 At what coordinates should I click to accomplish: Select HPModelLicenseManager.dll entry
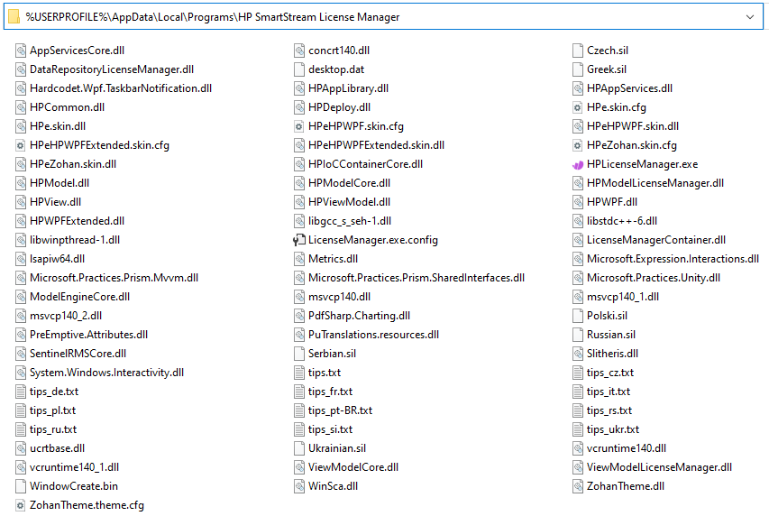655,183
